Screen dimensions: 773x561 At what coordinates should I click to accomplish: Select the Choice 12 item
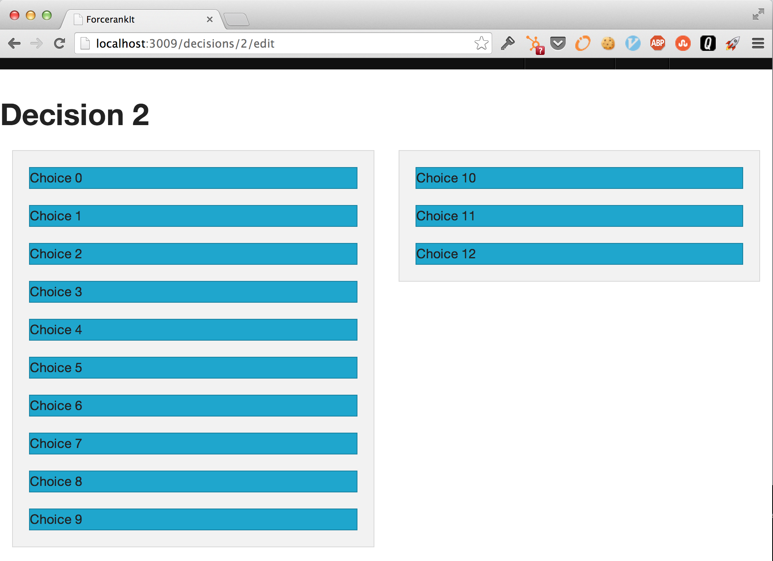(579, 254)
